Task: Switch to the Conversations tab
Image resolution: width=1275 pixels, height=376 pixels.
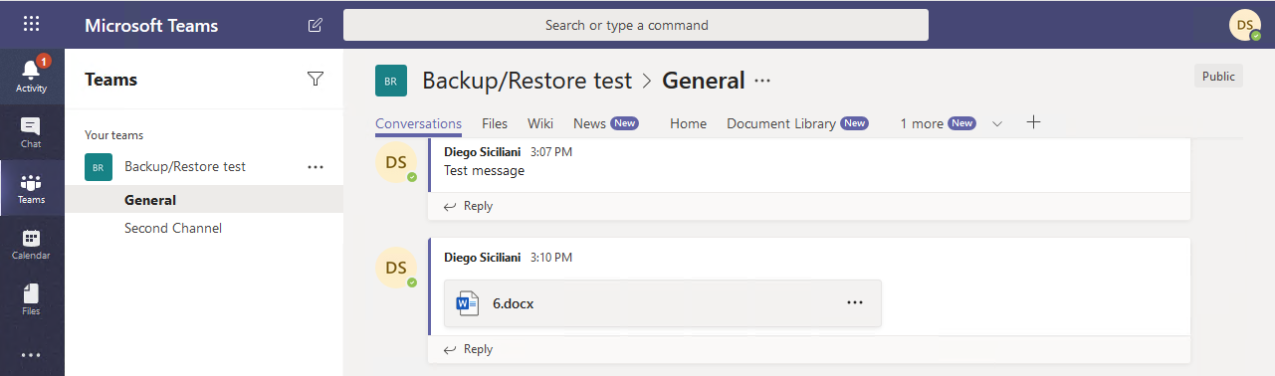Action: point(418,123)
